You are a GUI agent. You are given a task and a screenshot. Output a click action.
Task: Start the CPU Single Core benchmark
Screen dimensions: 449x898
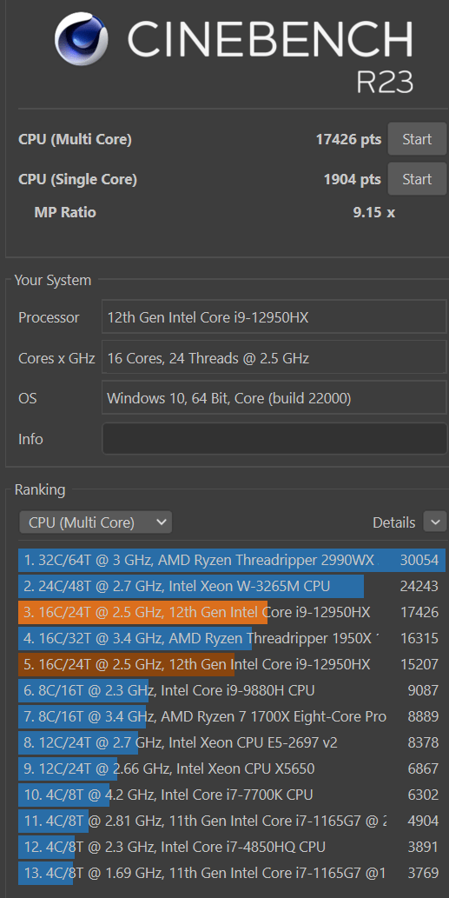point(417,179)
